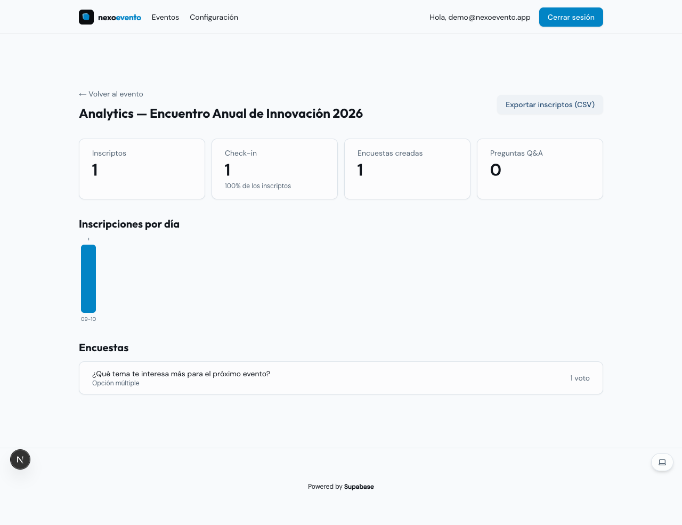Select the Check-in stat card
Viewport: 682px width, 525px height.
pos(274,169)
